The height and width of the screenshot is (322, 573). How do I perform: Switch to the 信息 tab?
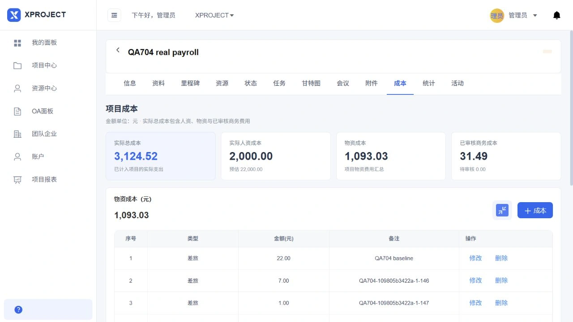click(130, 83)
